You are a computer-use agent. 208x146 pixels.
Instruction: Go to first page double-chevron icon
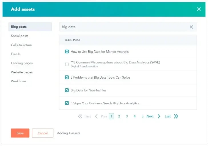coord(80,116)
